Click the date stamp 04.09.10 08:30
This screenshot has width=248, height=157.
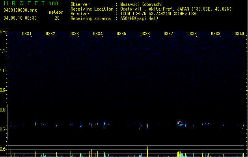click(x=20, y=18)
